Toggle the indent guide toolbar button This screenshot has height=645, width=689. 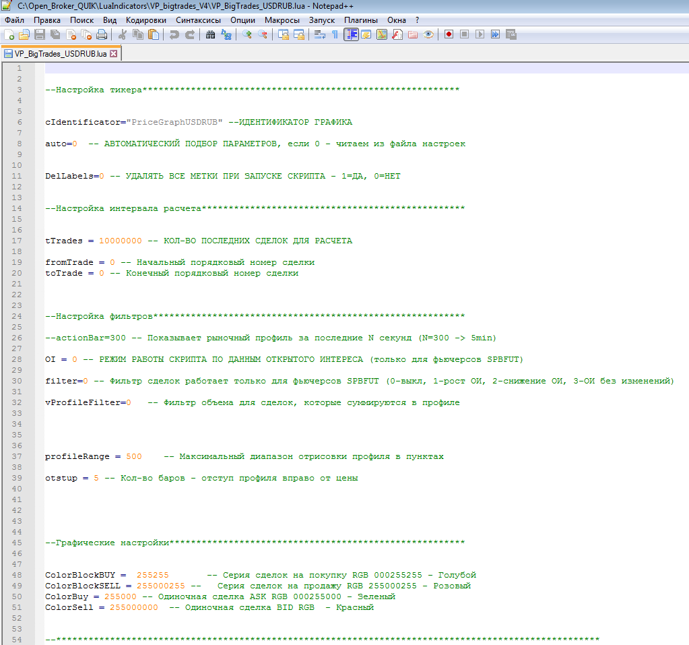[x=351, y=34]
